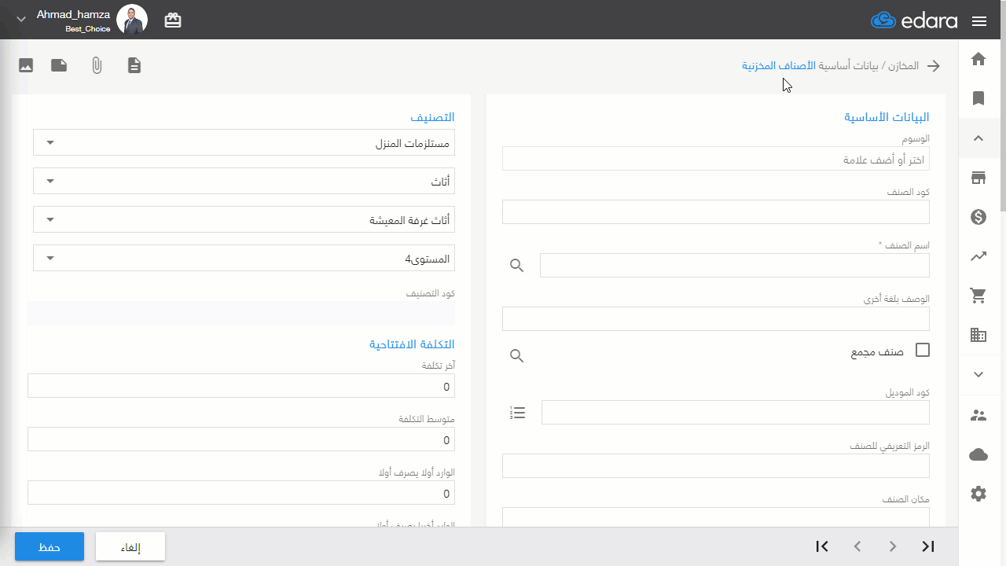Go to Home in sidebar
1006x566 pixels.
978,58
